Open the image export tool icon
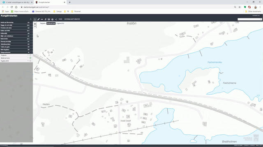Screen dimensions: 263x147 [x=49, y=19]
